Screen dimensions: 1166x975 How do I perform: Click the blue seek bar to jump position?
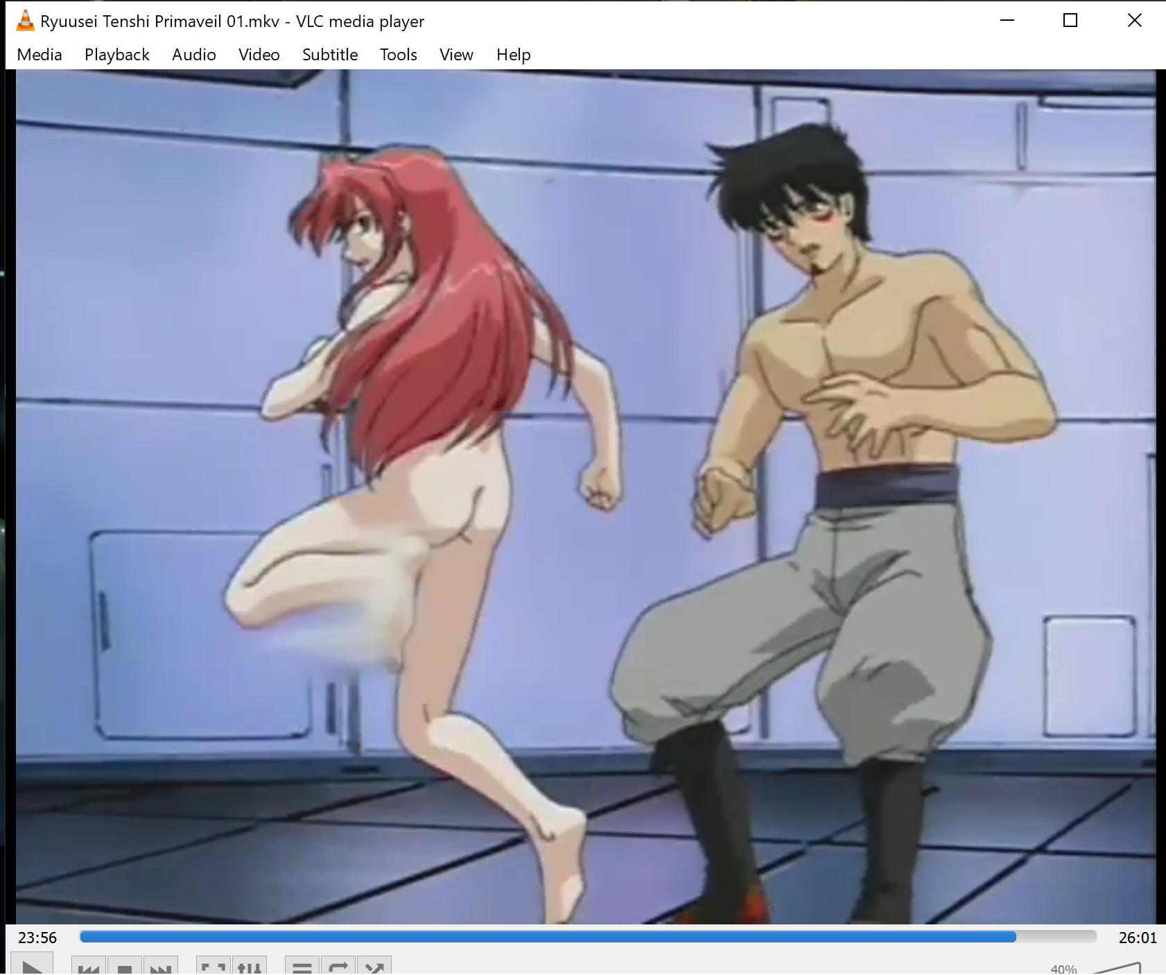588,937
